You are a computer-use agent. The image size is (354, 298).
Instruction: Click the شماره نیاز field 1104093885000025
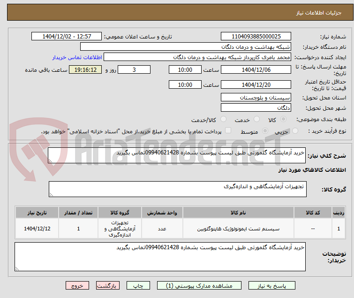click(x=256, y=37)
